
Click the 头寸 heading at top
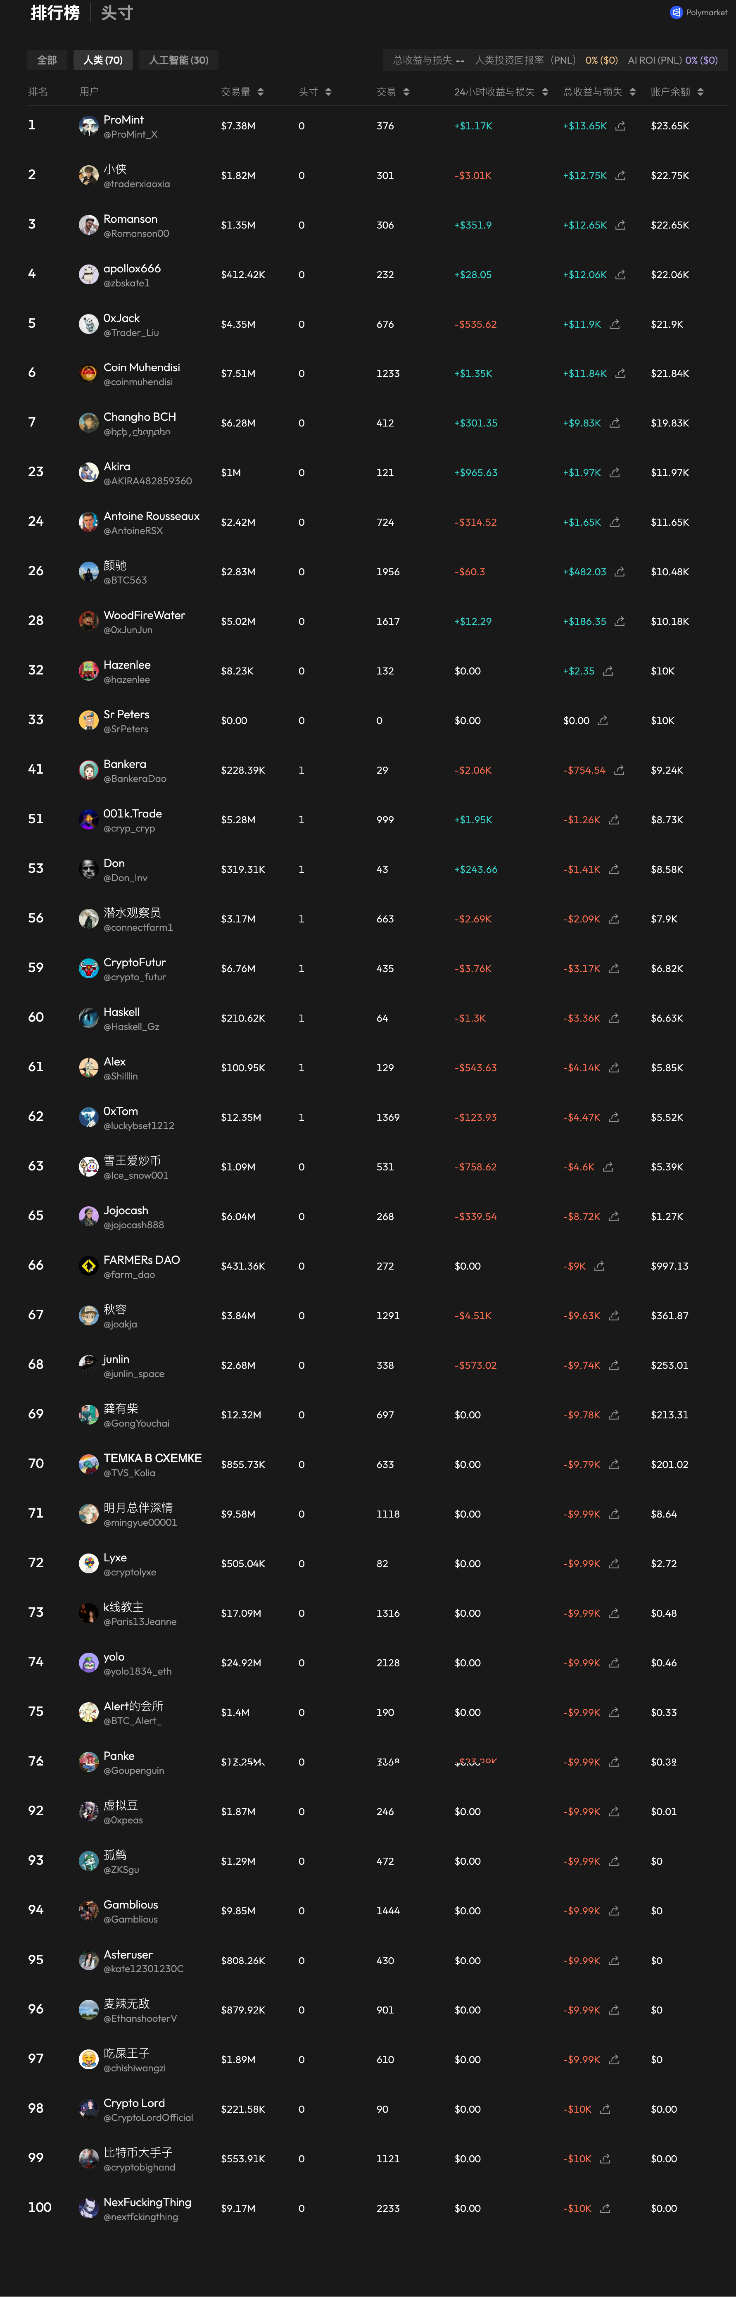coord(117,13)
